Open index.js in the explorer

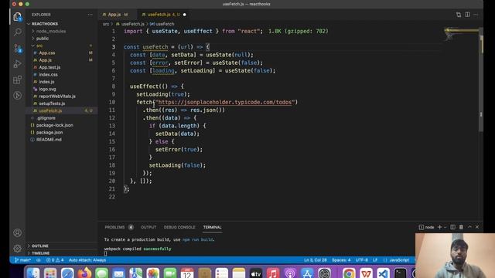[x=46, y=82]
